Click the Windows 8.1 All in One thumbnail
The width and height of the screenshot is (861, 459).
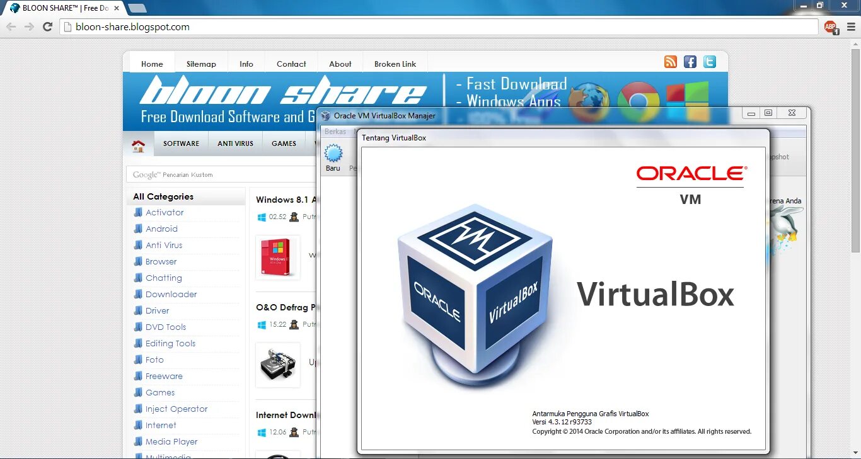click(x=277, y=258)
